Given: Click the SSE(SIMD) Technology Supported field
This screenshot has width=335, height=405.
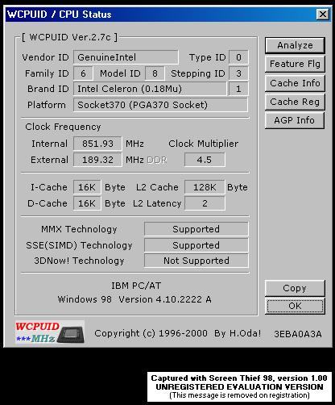Looking at the screenshot, I should click(196, 245).
